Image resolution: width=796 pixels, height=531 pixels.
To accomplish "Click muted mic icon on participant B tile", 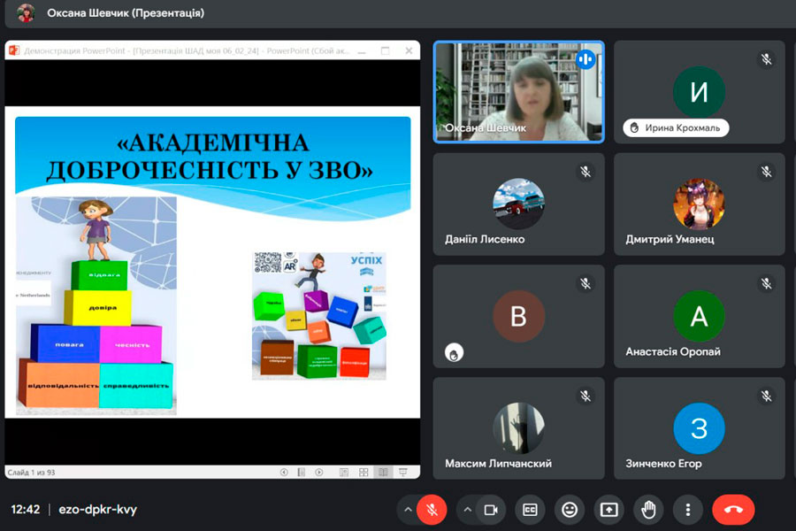I will 586,283.
